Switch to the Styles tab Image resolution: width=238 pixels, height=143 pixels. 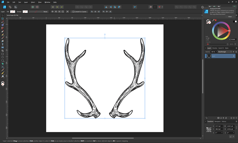pos(227,48)
